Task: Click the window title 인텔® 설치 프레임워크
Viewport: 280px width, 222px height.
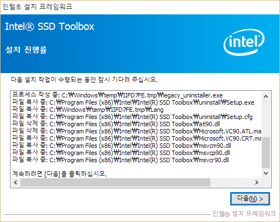Action: pyautogui.click(x=37, y=7)
